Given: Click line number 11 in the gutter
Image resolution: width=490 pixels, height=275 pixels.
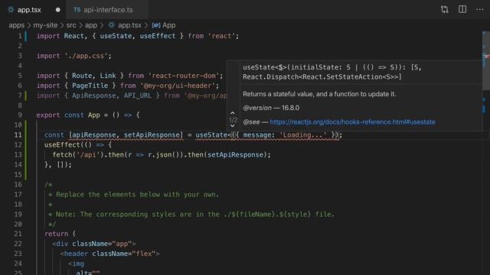Looking at the screenshot, I should [18, 135].
